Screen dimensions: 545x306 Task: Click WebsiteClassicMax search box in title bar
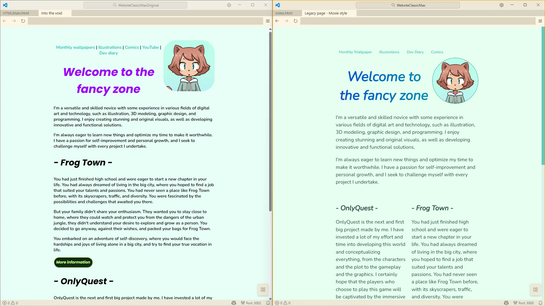pos(408,5)
